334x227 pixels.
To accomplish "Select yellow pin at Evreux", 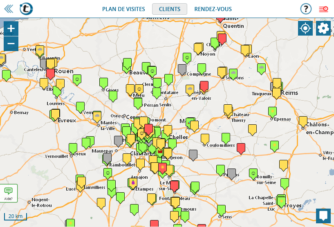I will [x=55, y=115].
